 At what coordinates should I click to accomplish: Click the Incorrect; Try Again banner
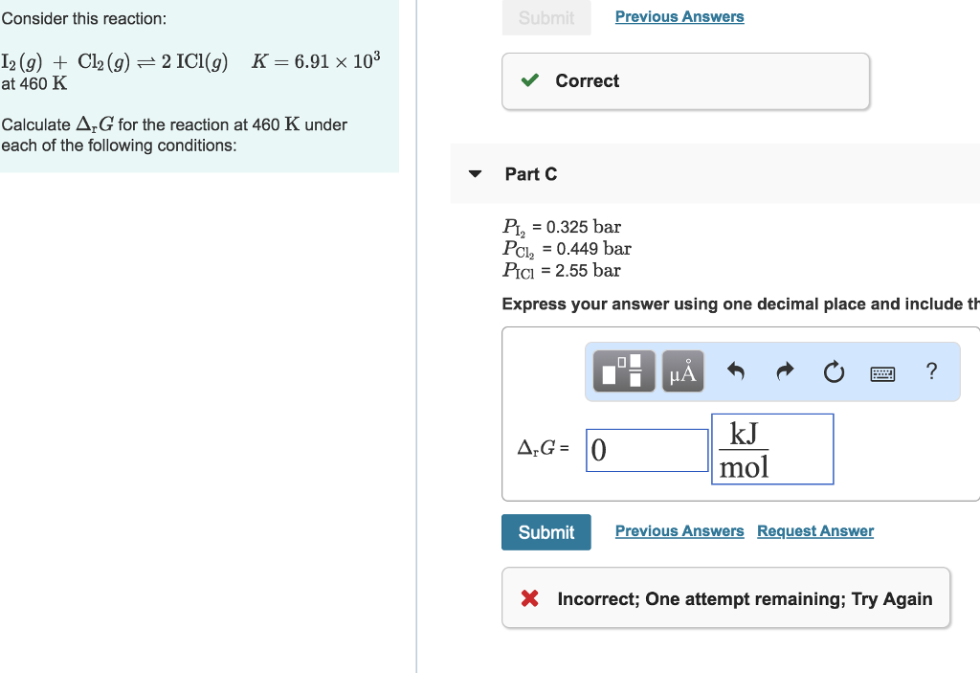(725, 598)
